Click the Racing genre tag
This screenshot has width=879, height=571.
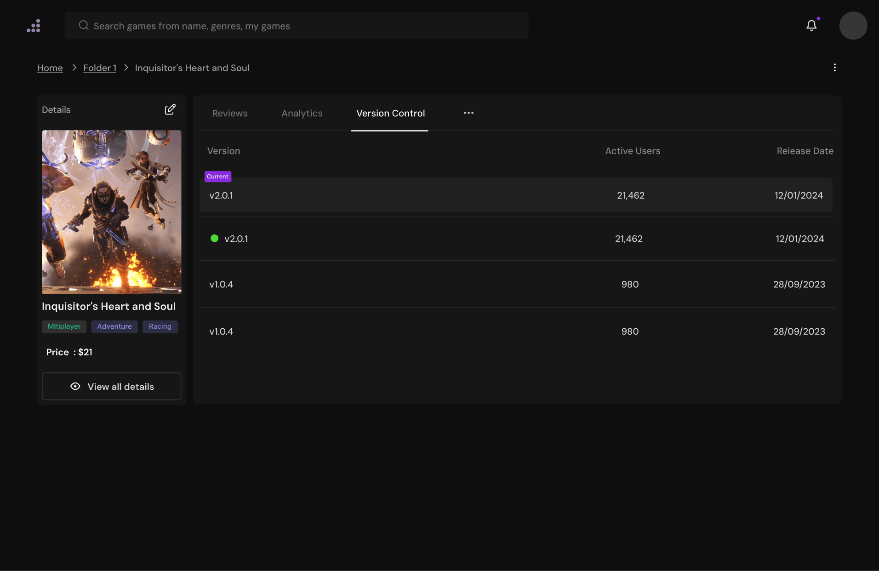click(160, 326)
